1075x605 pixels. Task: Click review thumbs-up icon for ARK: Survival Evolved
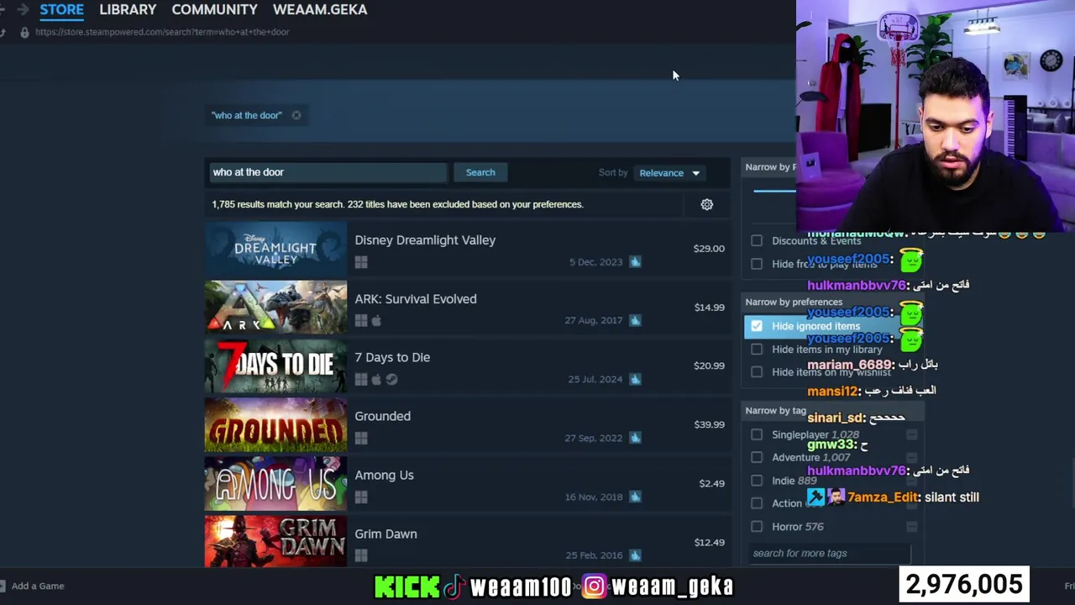635,320
